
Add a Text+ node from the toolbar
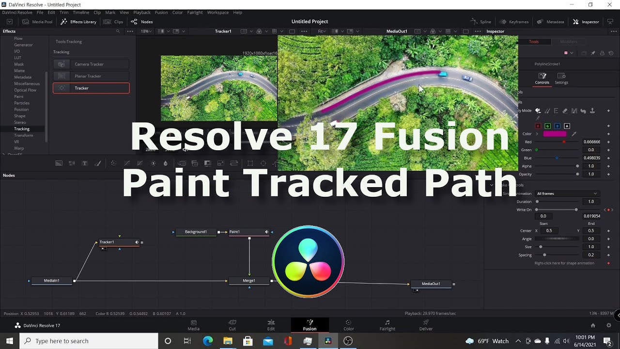(85, 163)
